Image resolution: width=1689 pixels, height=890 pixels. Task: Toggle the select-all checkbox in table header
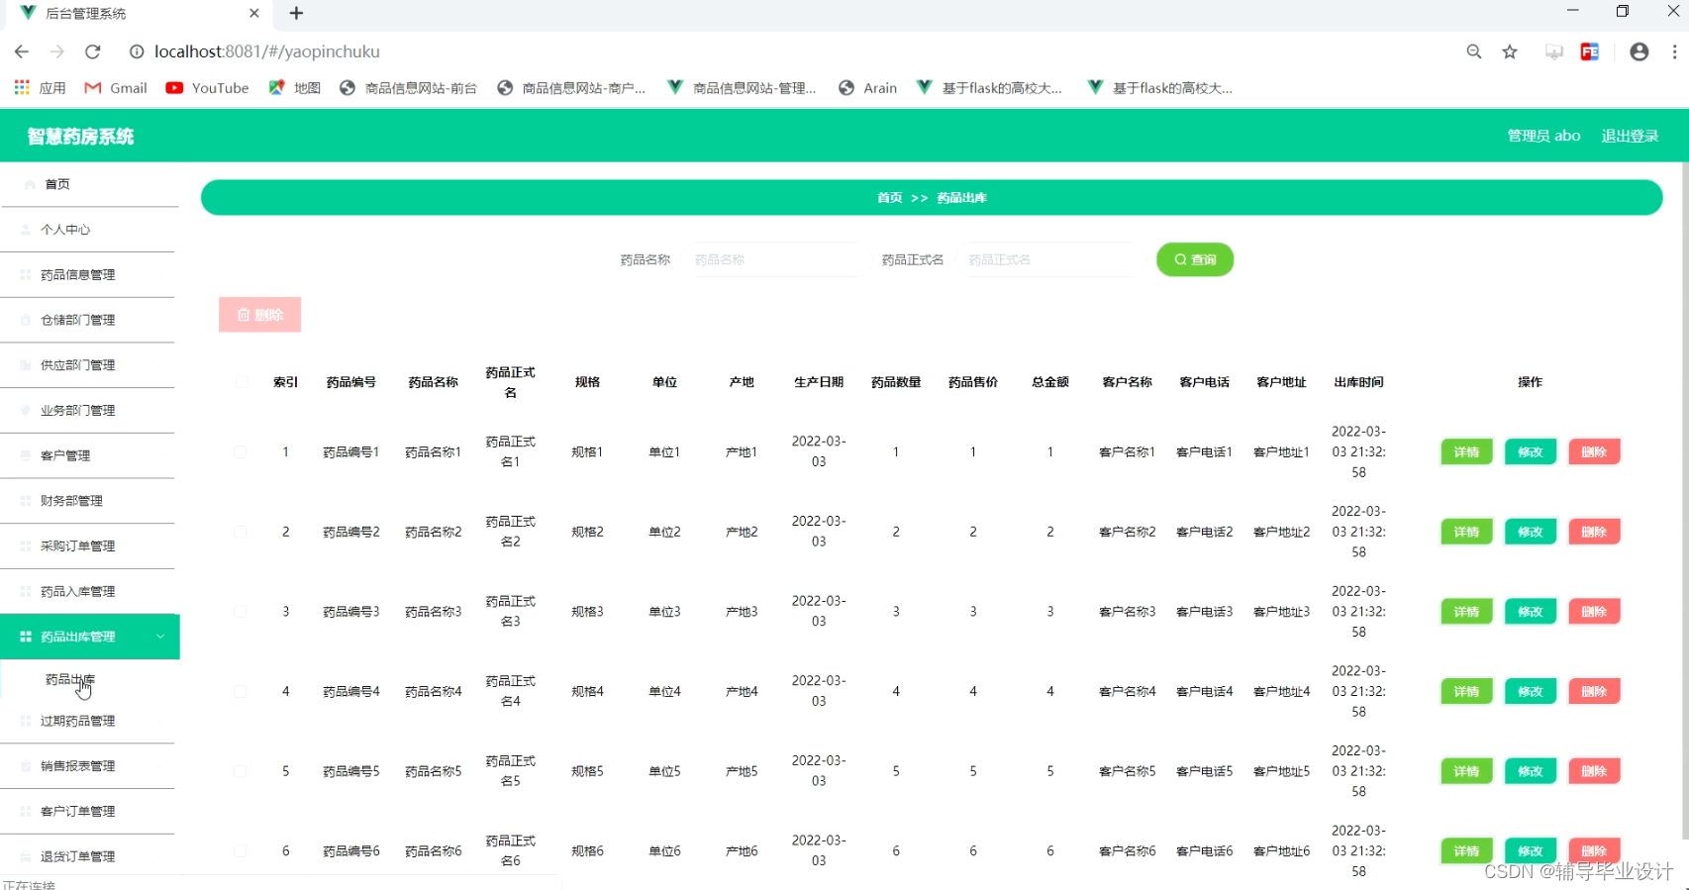point(241,382)
